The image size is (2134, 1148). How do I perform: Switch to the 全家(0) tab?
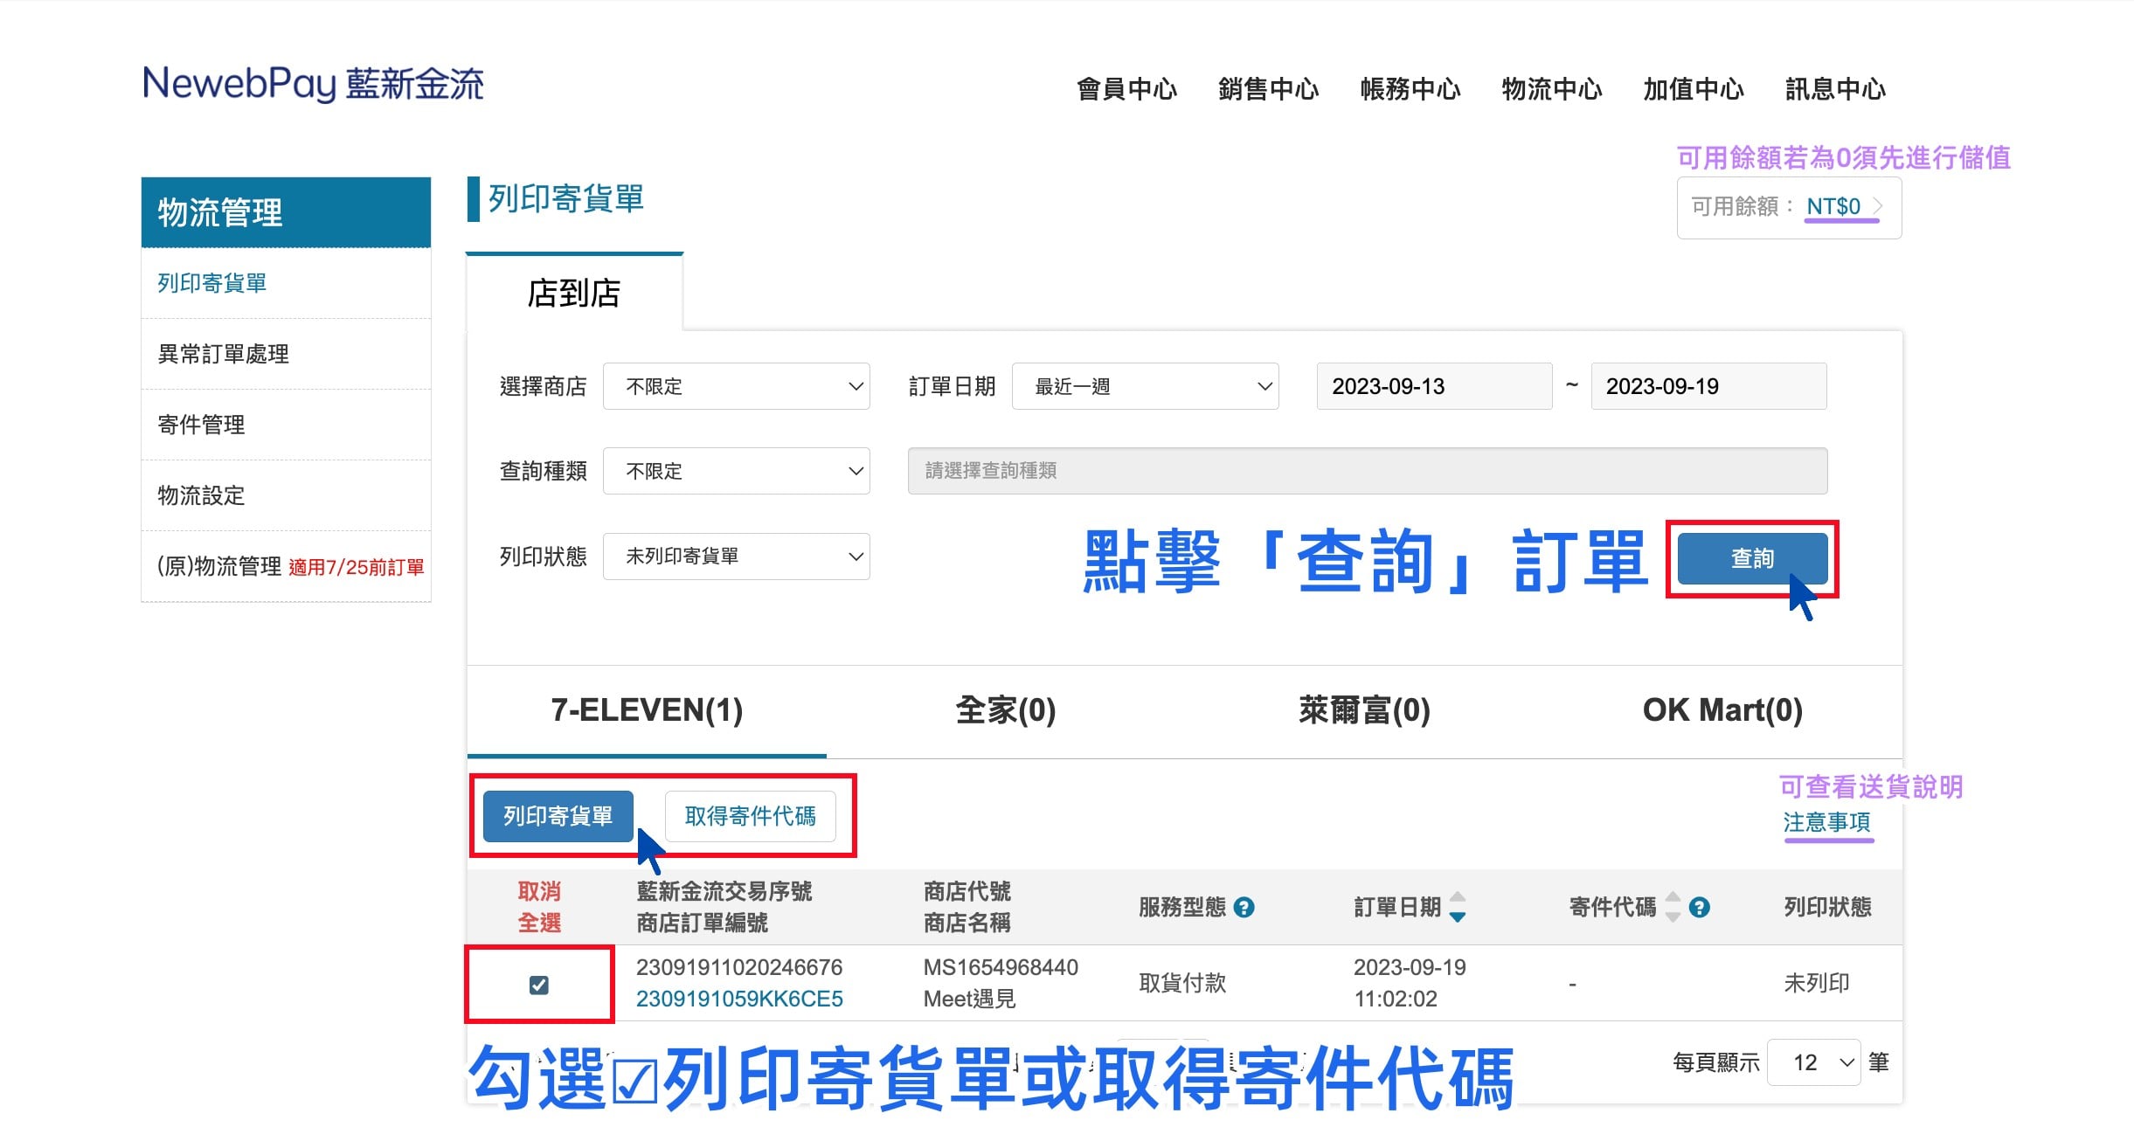click(x=1006, y=710)
